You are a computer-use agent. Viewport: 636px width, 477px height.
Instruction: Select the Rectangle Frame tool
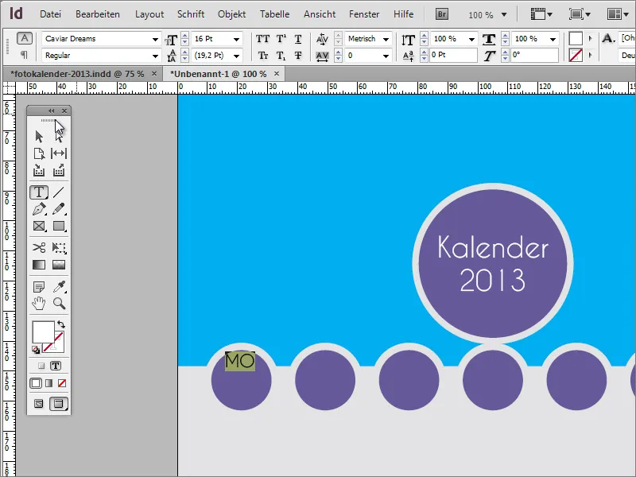coord(39,226)
